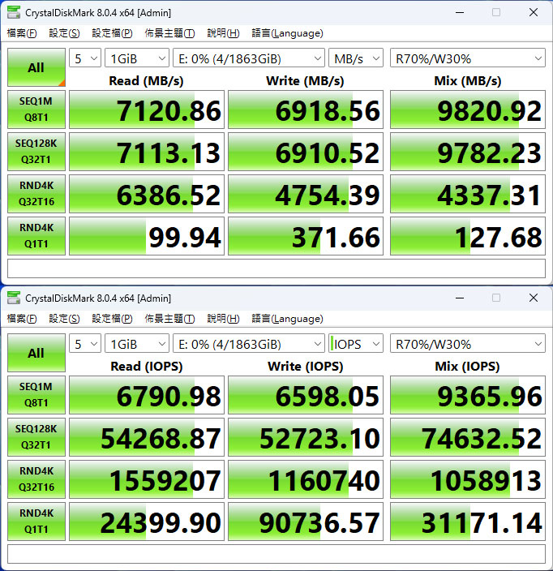Open 語言(Language) menu in top window
The height and width of the screenshot is (571, 553).
[x=287, y=33]
